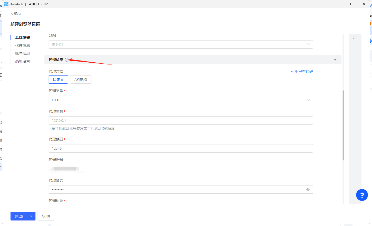Switch to 基础设置 in side navigation
The height and width of the screenshot is (226, 372).
pos(23,38)
